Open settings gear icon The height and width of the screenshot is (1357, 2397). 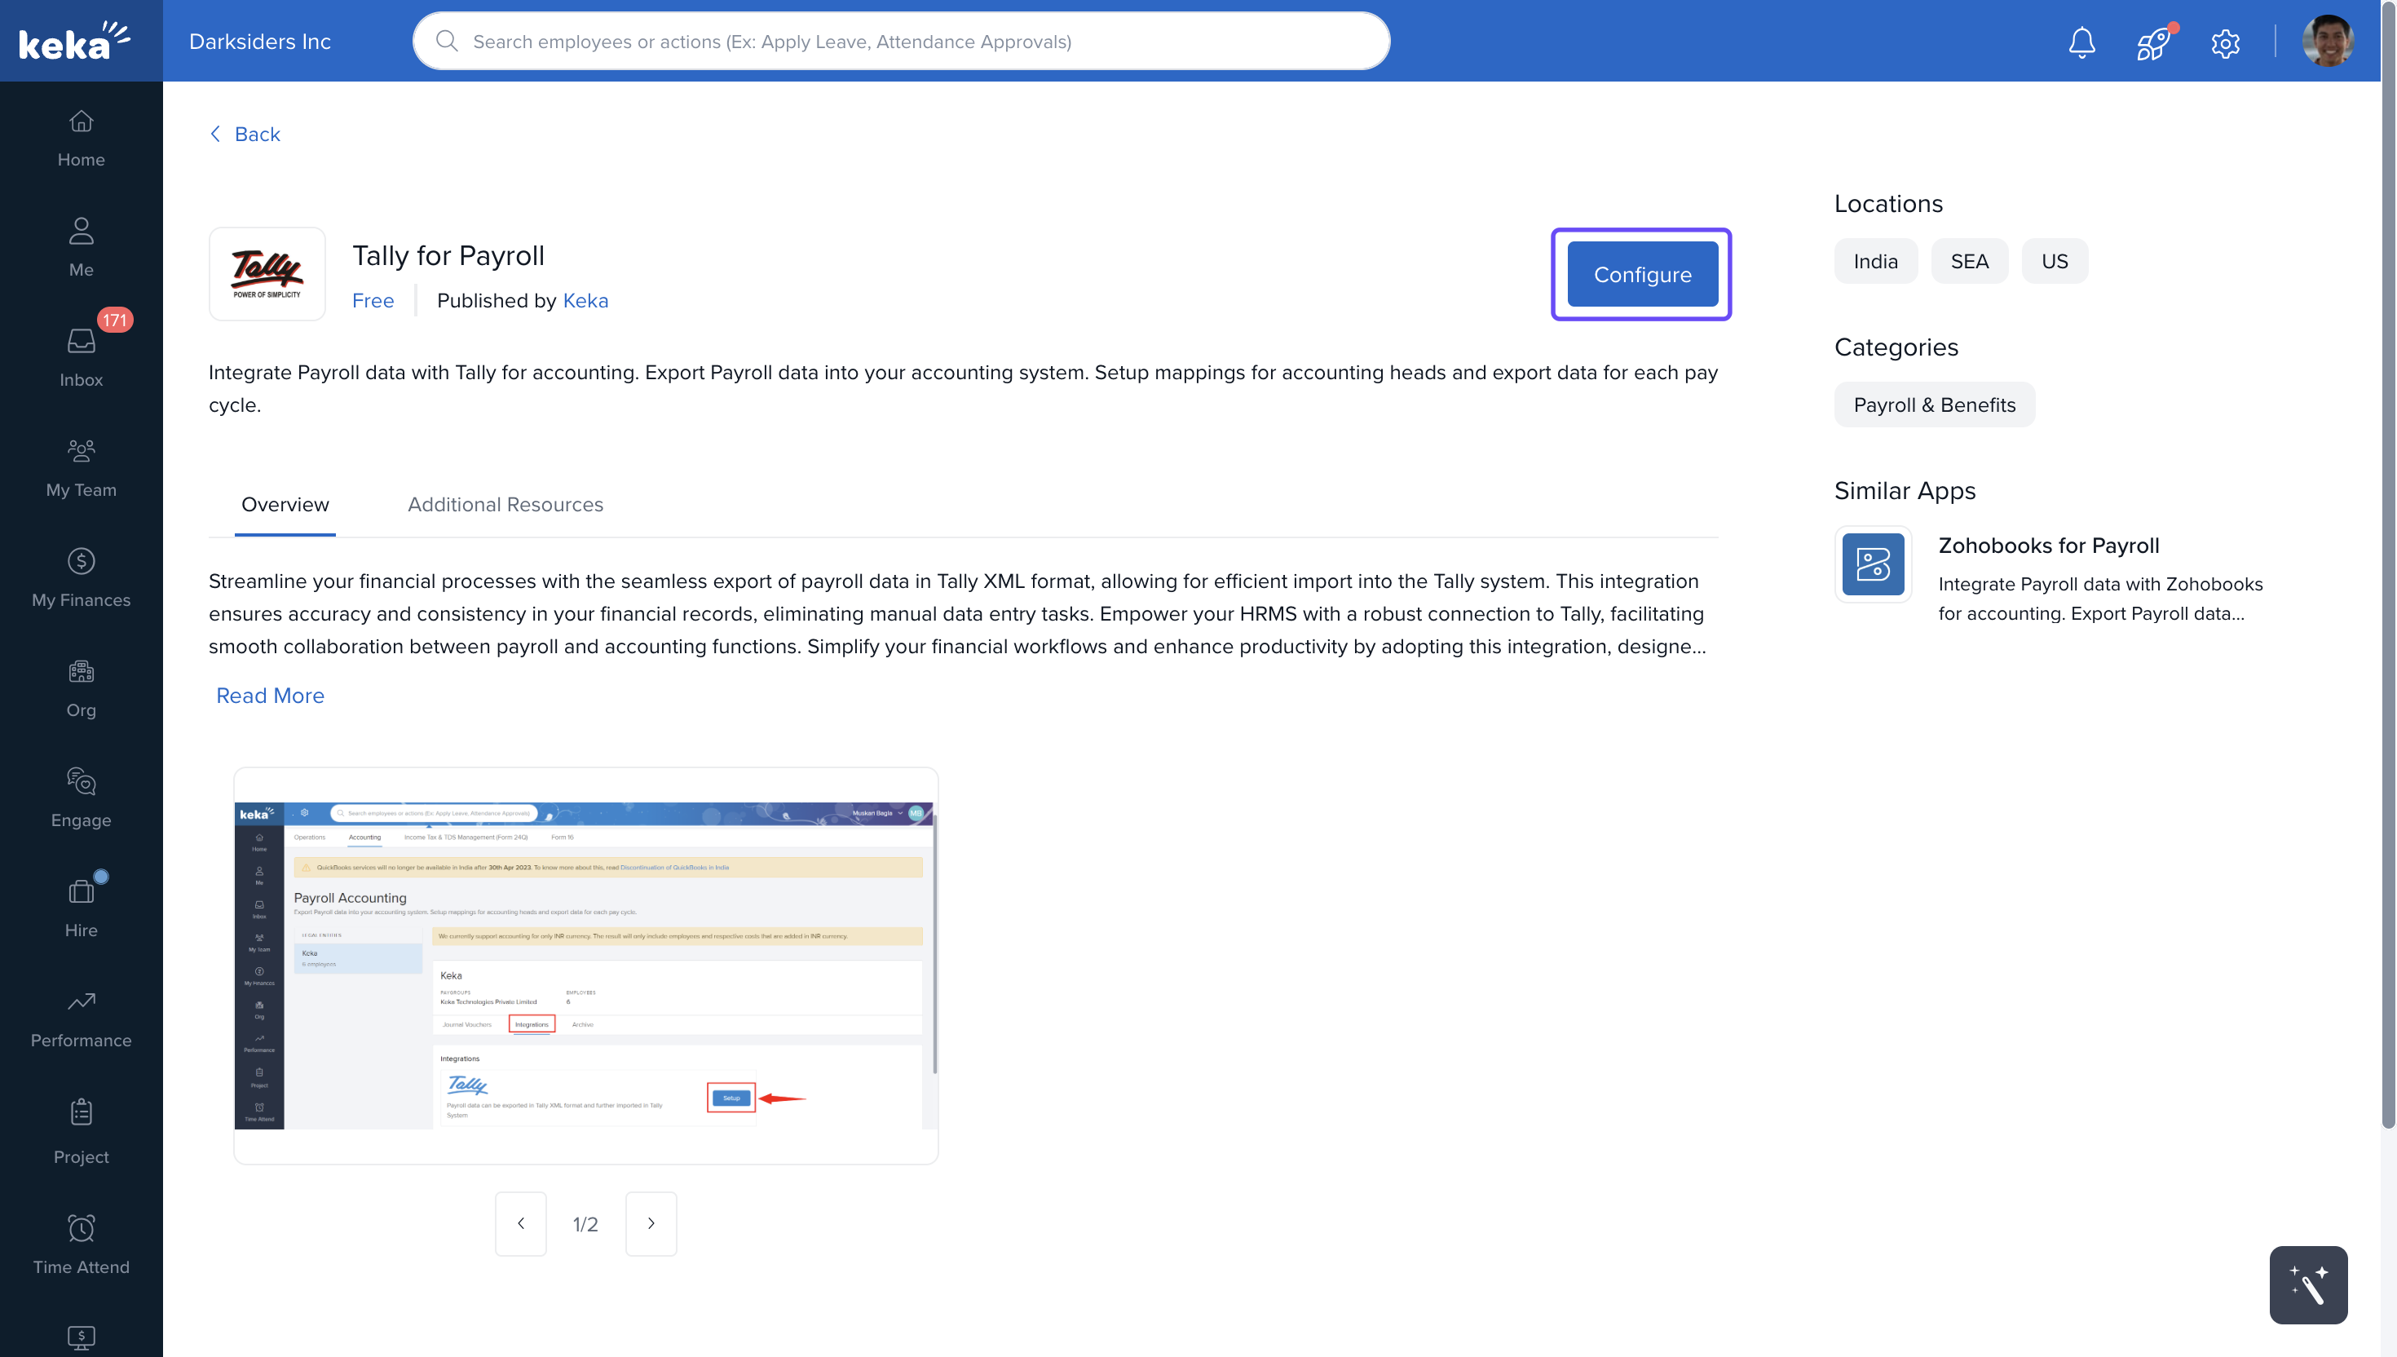click(2225, 43)
